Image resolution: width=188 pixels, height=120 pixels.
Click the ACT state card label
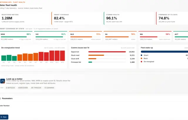tap(176, 34)
